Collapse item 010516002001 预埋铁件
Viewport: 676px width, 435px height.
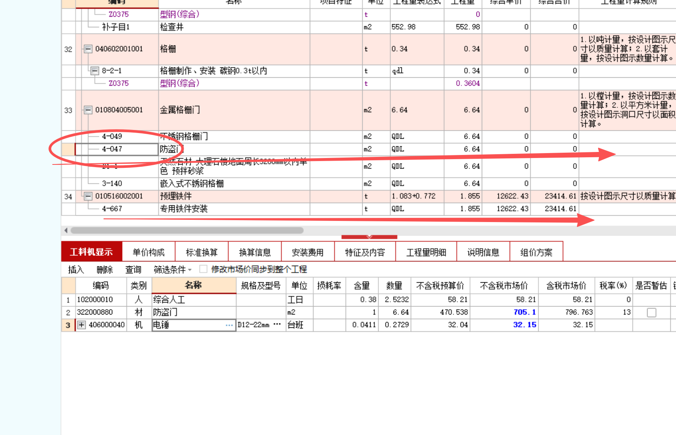[x=87, y=196]
